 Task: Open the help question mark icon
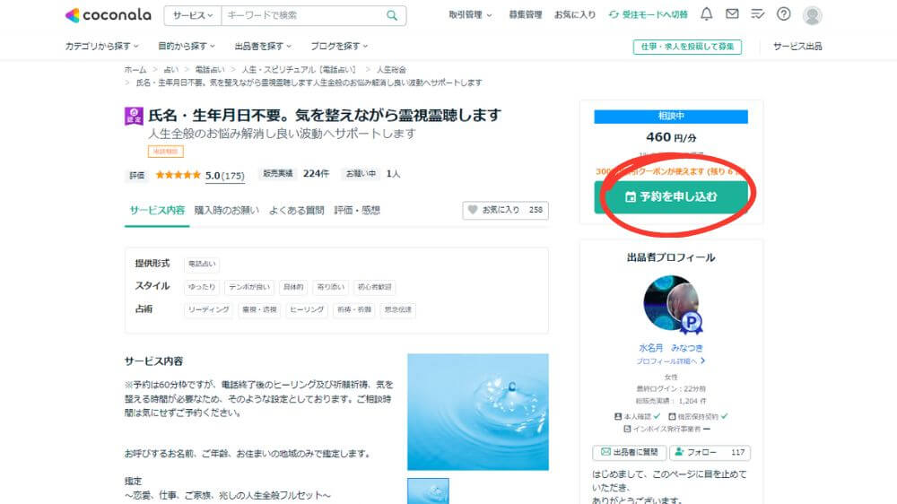pos(783,14)
